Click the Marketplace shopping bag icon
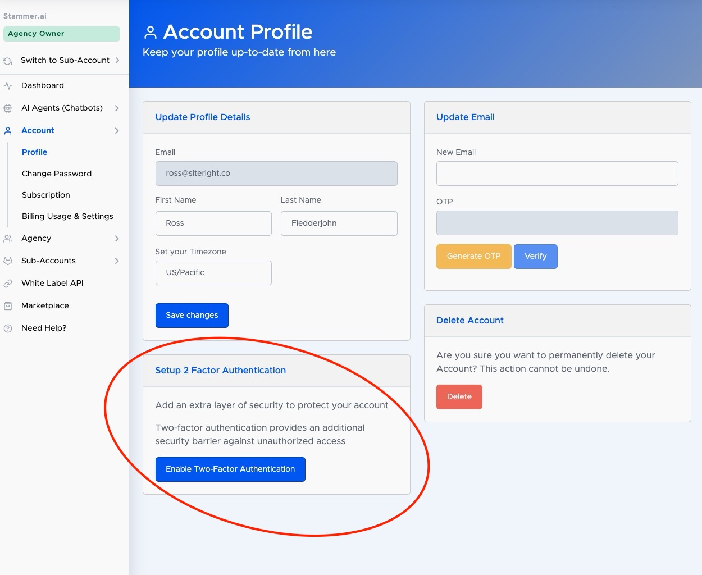This screenshot has height=575, width=702. click(8, 306)
